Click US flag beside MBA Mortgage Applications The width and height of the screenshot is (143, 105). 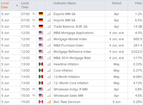click(41, 33)
